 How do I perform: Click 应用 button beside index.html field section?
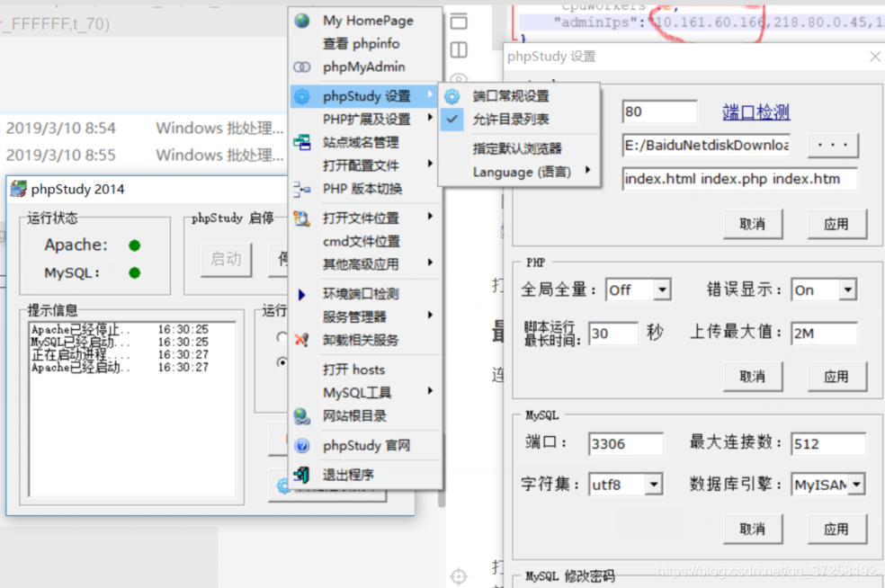(837, 224)
